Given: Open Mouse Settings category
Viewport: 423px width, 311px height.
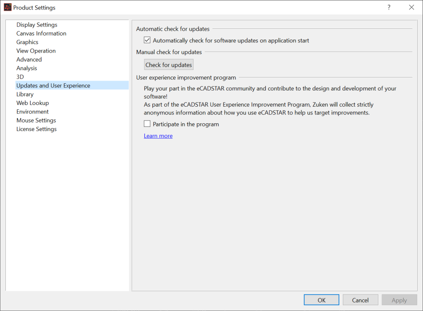Looking at the screenshot, I should pyautogui.click(x=36, y=120).
